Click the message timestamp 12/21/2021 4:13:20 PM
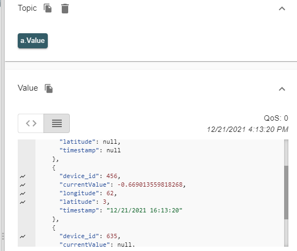 click(248, 130)
